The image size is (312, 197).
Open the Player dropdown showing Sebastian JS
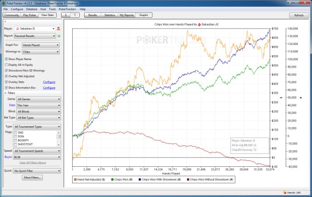pos(35,29)
